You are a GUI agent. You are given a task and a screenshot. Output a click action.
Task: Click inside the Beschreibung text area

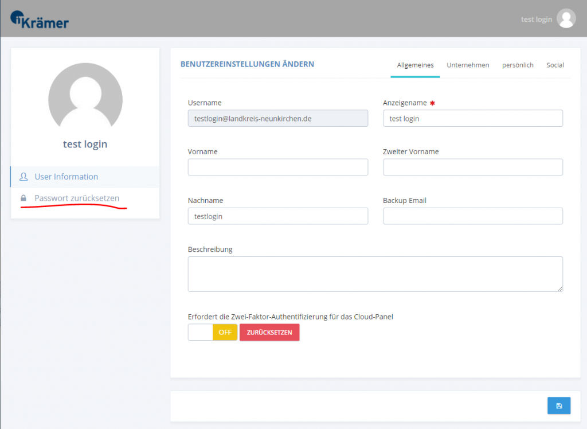click(375, 274)
